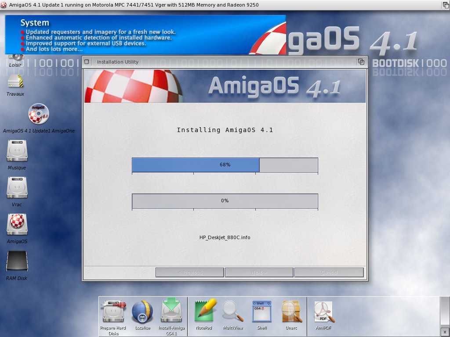Click the HP_DeskJet_880C.info file name text
This screenshot has height=337, width=450.
click(x=225, y=237)
